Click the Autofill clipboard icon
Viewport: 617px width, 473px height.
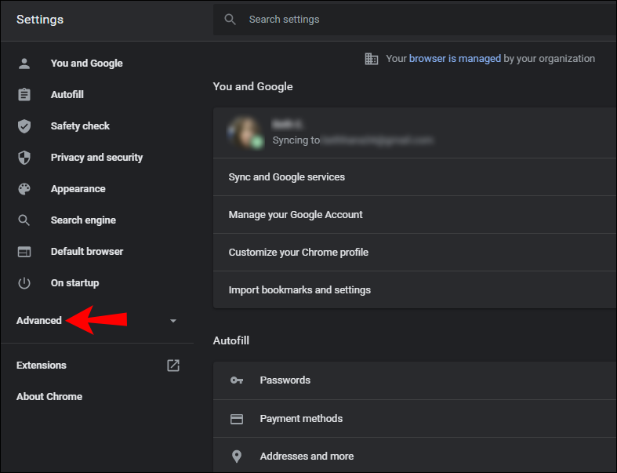click(x=24, y=95)
